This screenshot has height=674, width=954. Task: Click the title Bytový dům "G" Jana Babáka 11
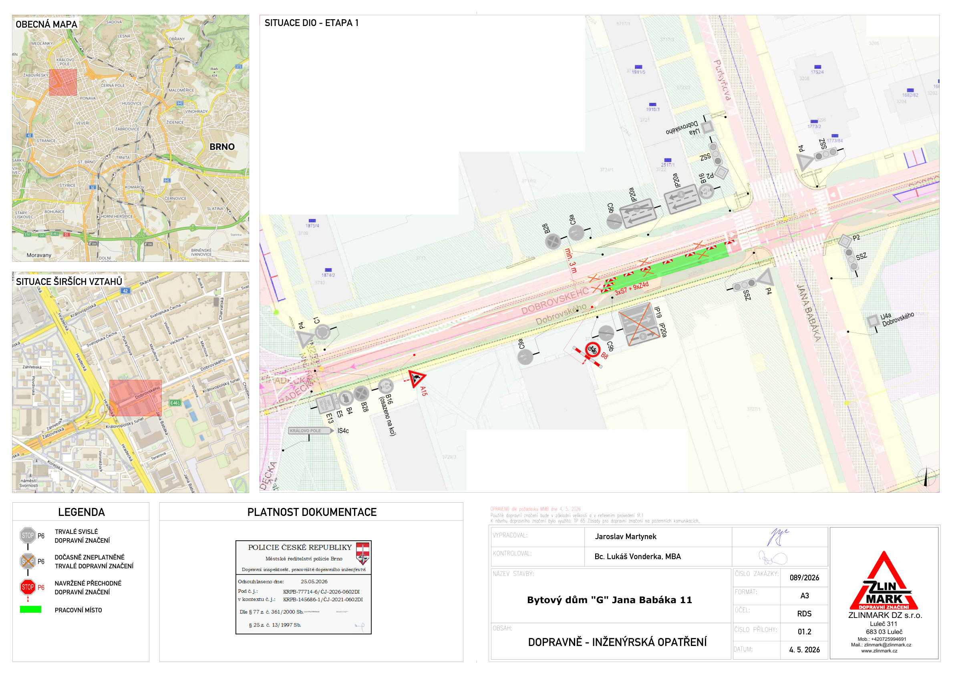(x=610, y=600)
